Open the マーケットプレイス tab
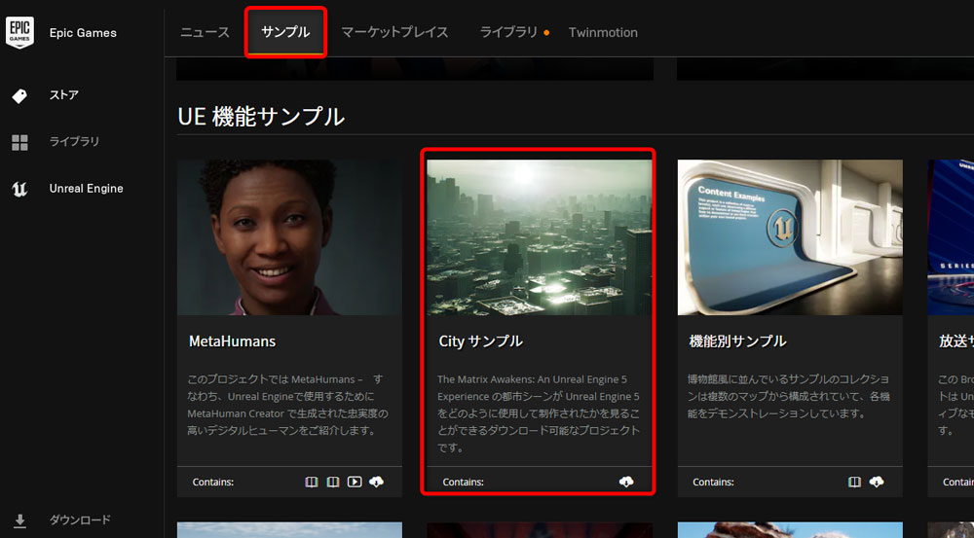Image resolution: width=974 pixels, height=538 pixels. tap(394, 32)
